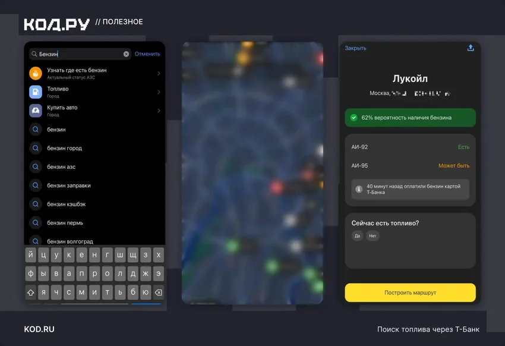Tap the 'Есть' status for АИ-92

(463, 147)
